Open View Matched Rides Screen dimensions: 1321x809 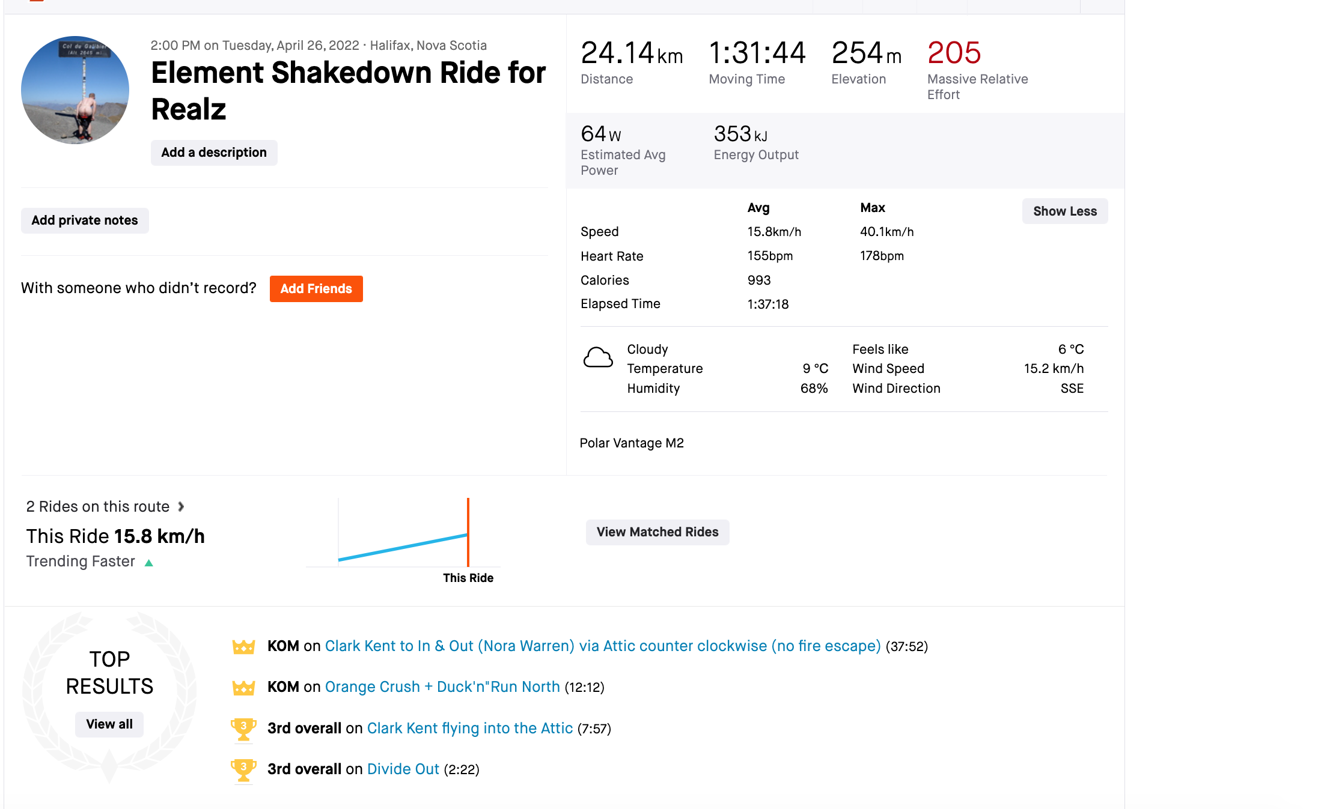click(x=657, y=532)
